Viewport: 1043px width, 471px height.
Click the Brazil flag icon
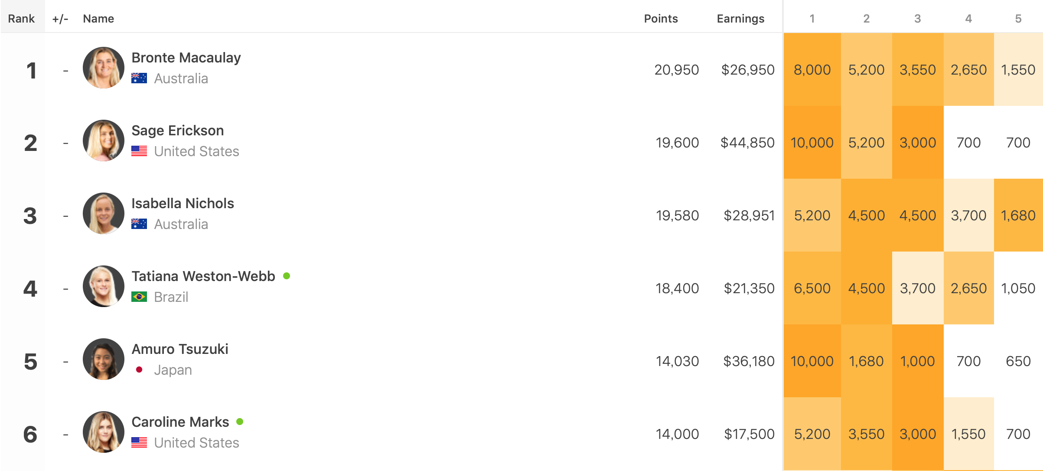click(x=139, y=297)
